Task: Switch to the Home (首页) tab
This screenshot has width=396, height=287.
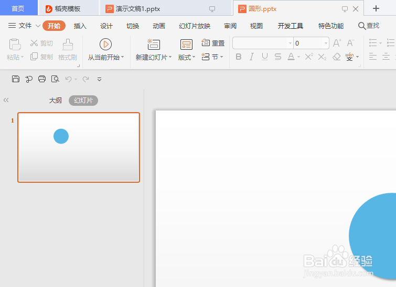Action: pyautogui.click(x=18, y=8)
